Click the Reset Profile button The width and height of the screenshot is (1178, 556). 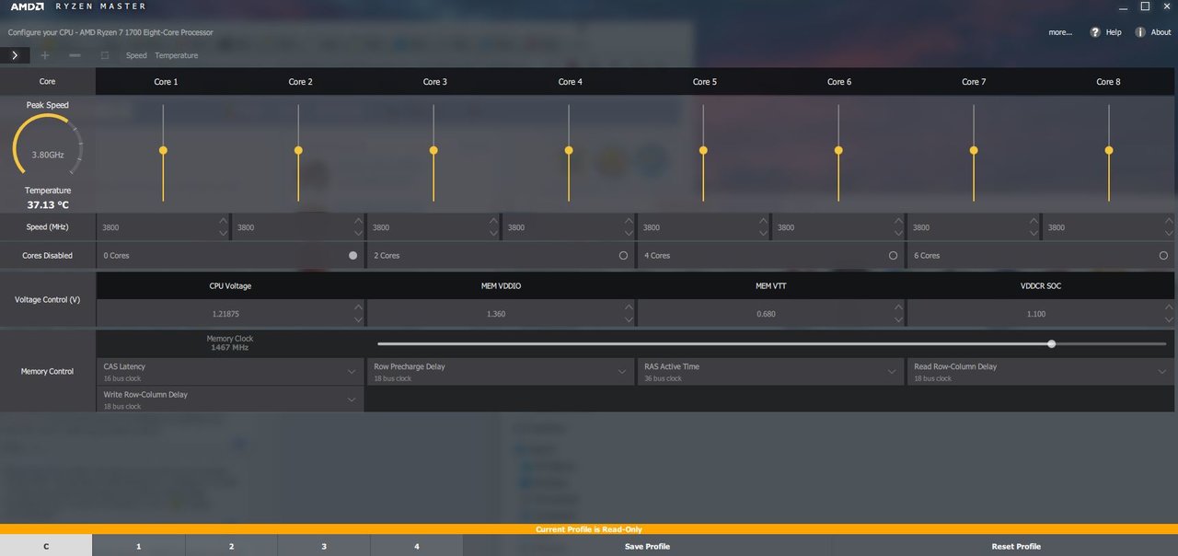(1016, 546)
